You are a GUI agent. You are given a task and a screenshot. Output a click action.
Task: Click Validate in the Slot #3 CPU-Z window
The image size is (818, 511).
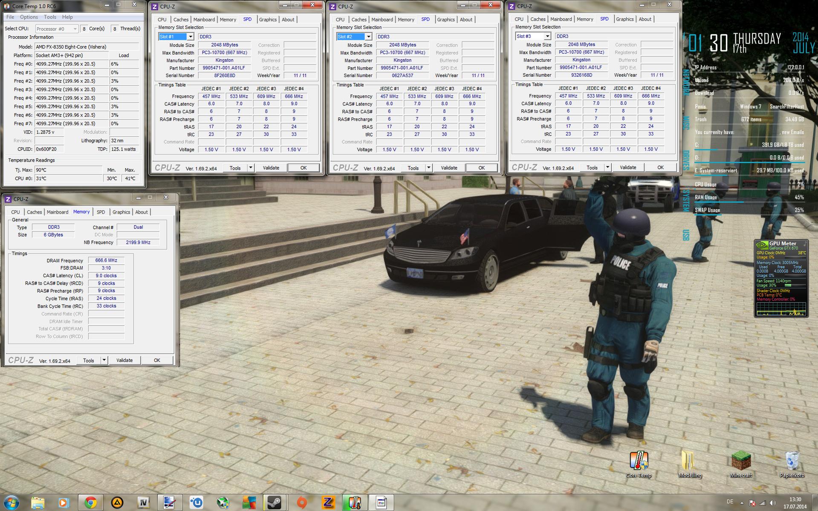tap(628, 167)
